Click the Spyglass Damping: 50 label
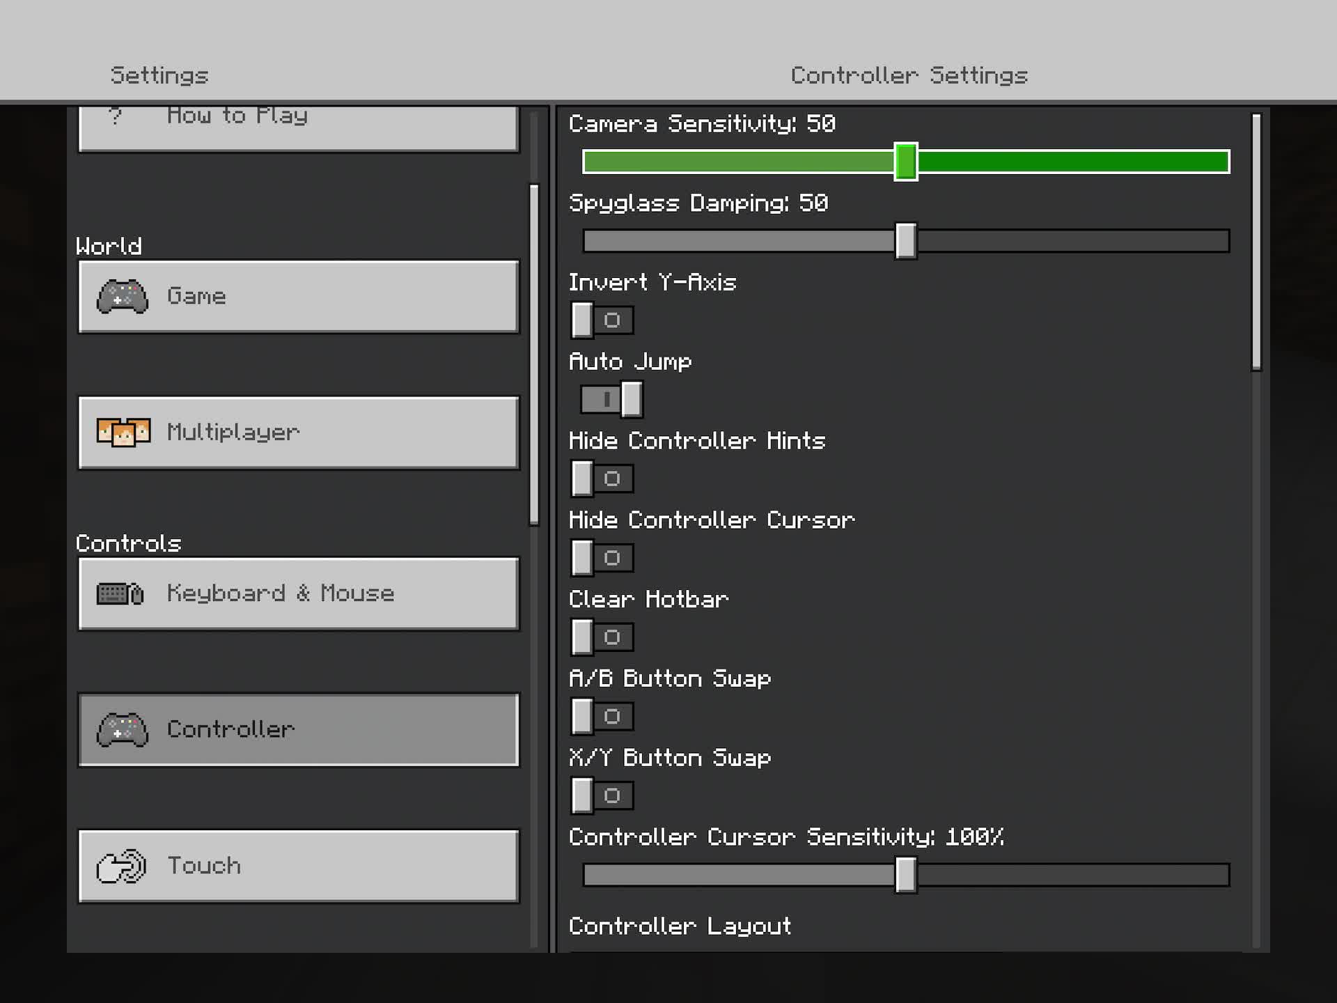Screen dimensions: 1337x1003 pos(698,203)
